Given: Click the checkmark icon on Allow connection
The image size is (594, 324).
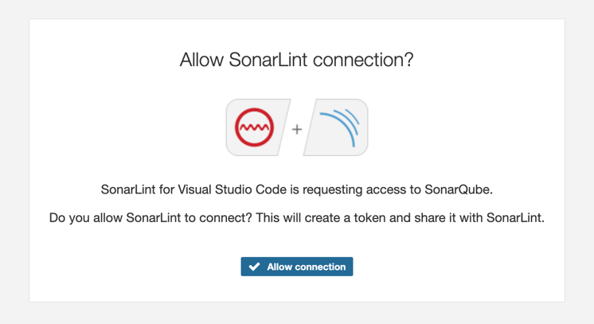Looking at the screenshot, I should coord(254,267).
